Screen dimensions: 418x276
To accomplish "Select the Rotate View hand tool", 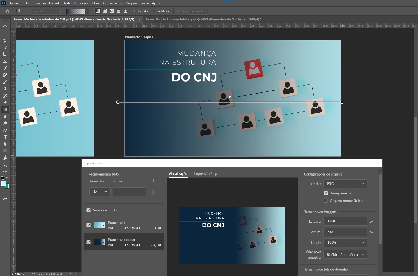I will coord(5,158).
